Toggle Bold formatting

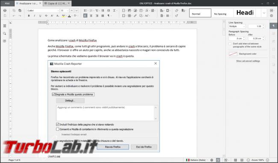click(x=29, y=16)
